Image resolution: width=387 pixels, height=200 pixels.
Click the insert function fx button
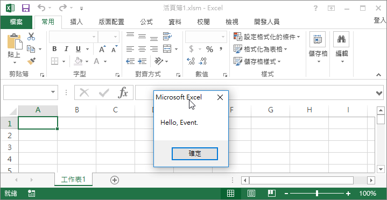click(x=123, y=92)
